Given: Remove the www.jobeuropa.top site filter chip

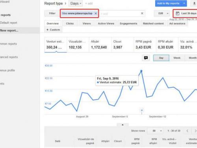Looking at the screenshot, I should coord(96,13).
